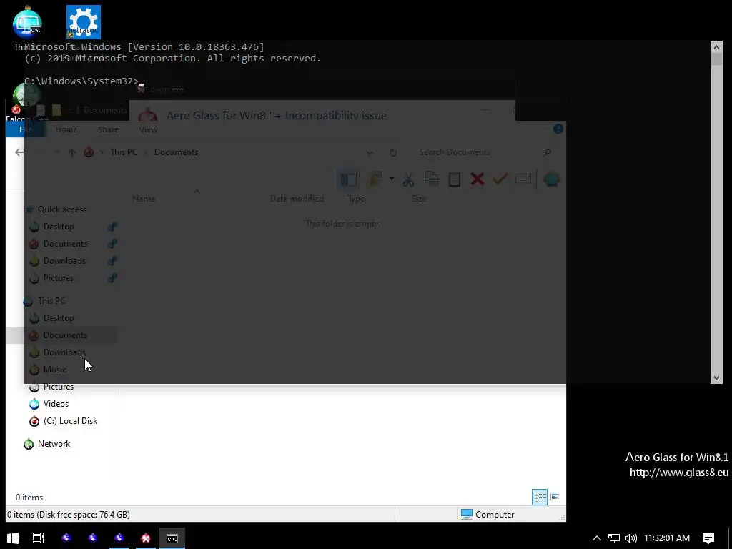Image resolution: width=732 pixels, height=549 pixels.
Task: Sort by the Size column header
Action: (419, 199)
